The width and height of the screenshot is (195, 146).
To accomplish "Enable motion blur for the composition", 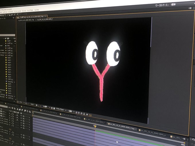I will (22, 110).
